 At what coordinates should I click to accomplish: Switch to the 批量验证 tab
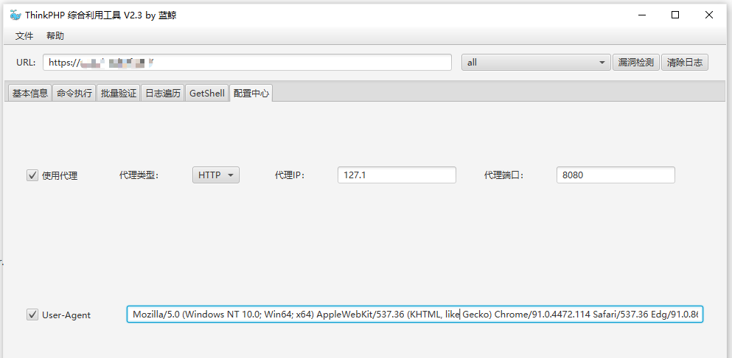pos(119,94)
